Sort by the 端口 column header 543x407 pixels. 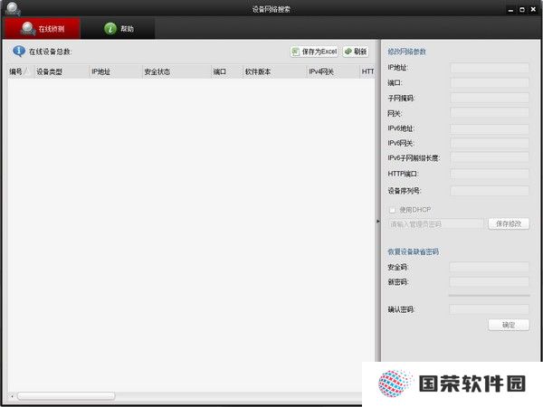point(226,71)
